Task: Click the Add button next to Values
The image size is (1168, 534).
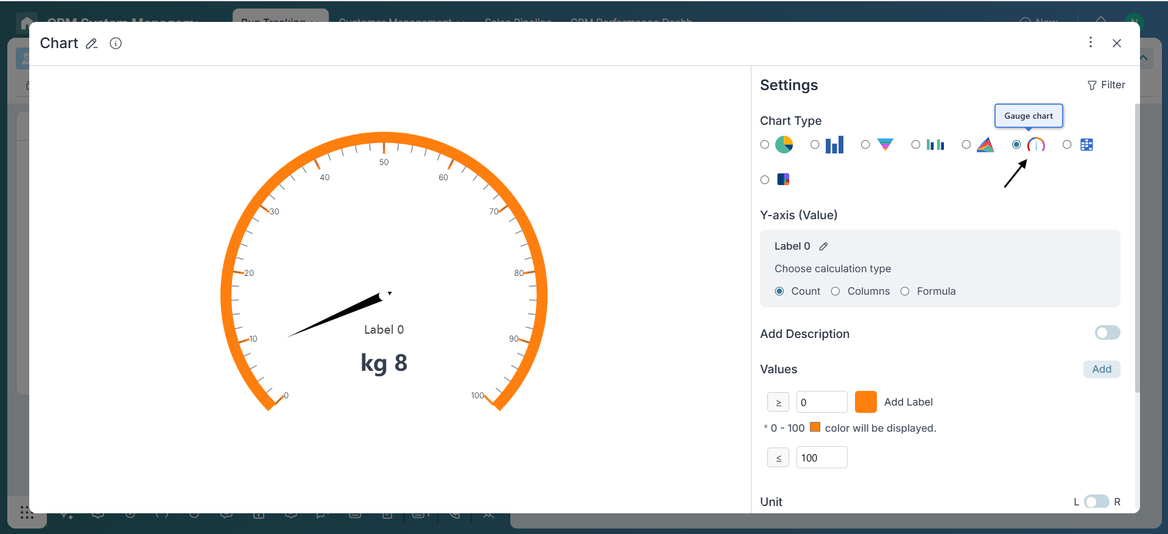Action: click(1102, 369)
